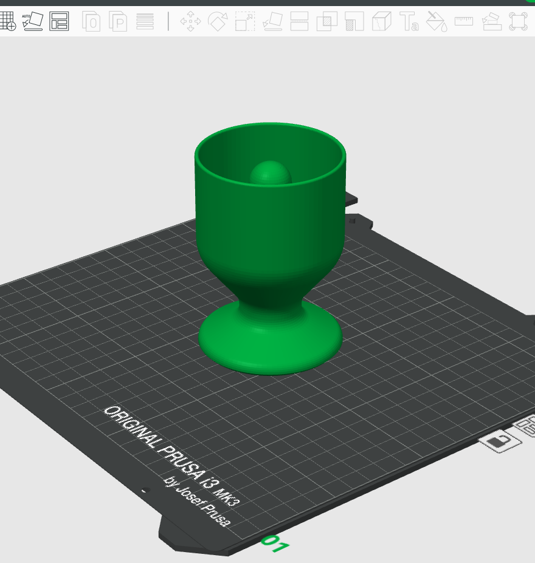Image resolution: width=535 pixels, height=563 pixels.
Task: Select the Scale tool icon
Action: click(245, 21)
